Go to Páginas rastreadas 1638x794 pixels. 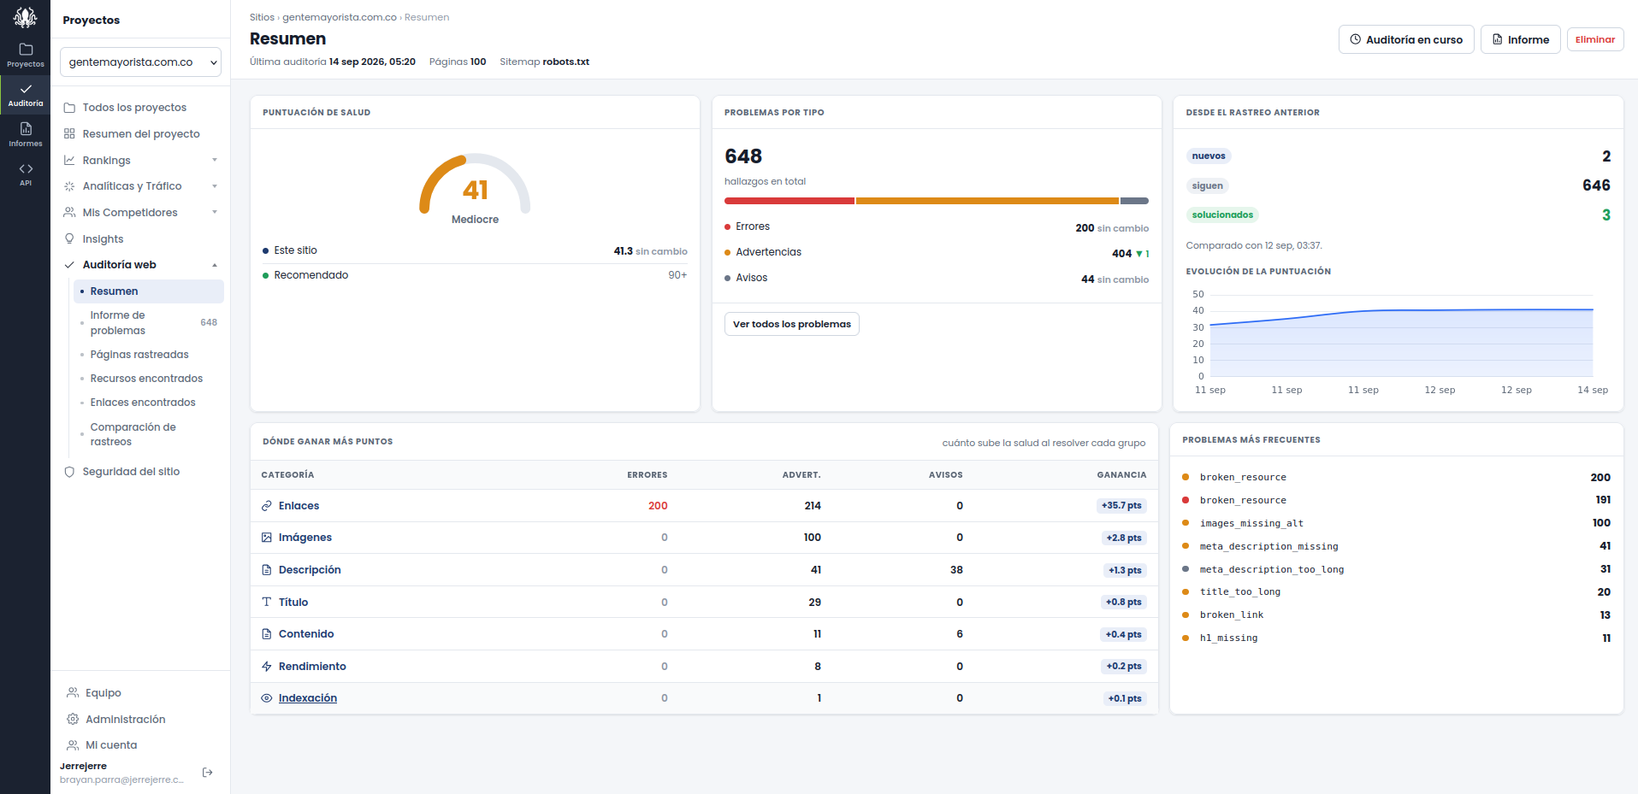[x=149, y=355]
